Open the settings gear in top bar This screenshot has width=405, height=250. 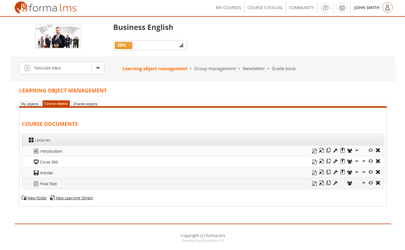point(342,8)
